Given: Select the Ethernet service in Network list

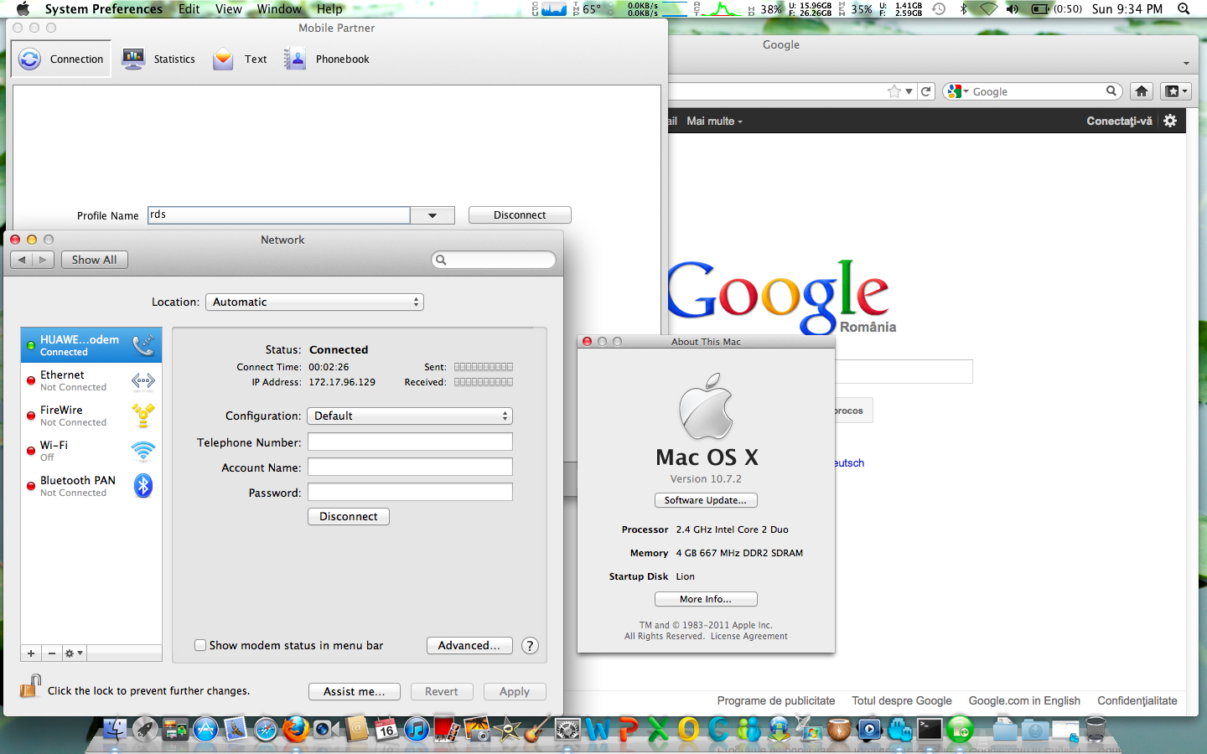Looking at the screenshot, I should [x=91, y=380].
